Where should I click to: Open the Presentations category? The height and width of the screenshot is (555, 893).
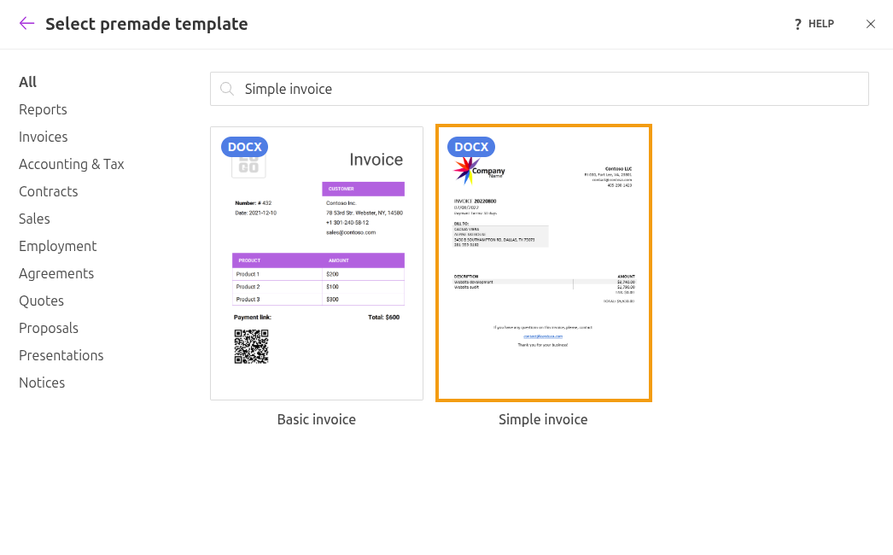pos(61,355)
